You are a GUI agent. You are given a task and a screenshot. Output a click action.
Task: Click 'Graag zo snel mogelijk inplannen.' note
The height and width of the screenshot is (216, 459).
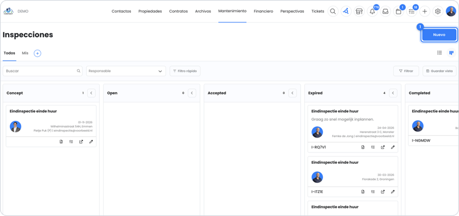(x=343, y=119)
